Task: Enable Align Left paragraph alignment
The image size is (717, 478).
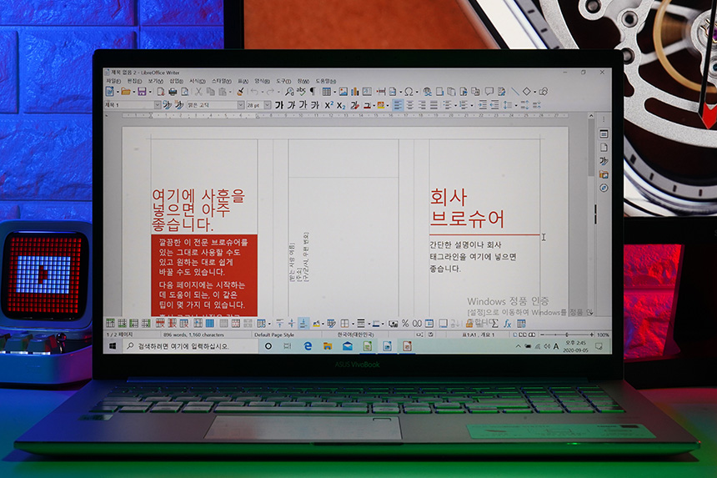Action: click(x=399, y=105)
